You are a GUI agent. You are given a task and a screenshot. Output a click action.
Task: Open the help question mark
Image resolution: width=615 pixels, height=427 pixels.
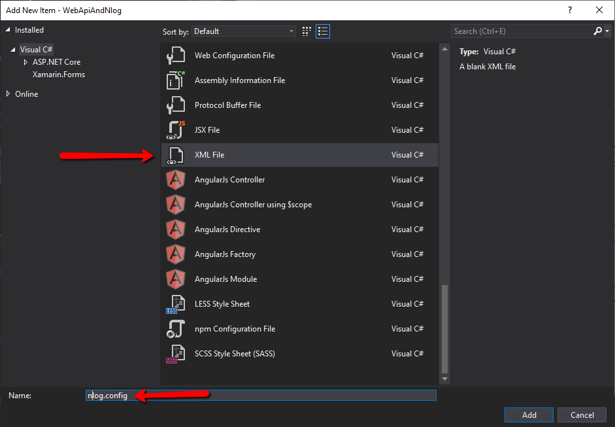[x=570, y=10]
